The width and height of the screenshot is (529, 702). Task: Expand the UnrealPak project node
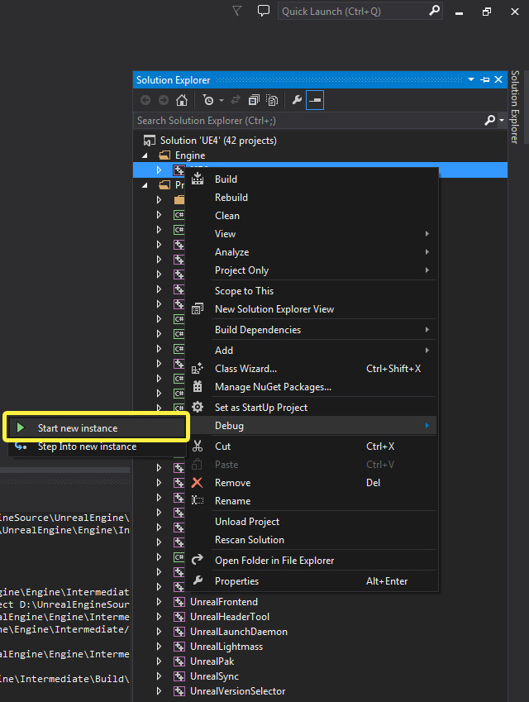pos(159,661)
